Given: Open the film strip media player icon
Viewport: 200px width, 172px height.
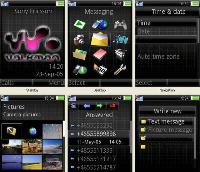Looking at the screenshot, I should [x=121, y=39].
